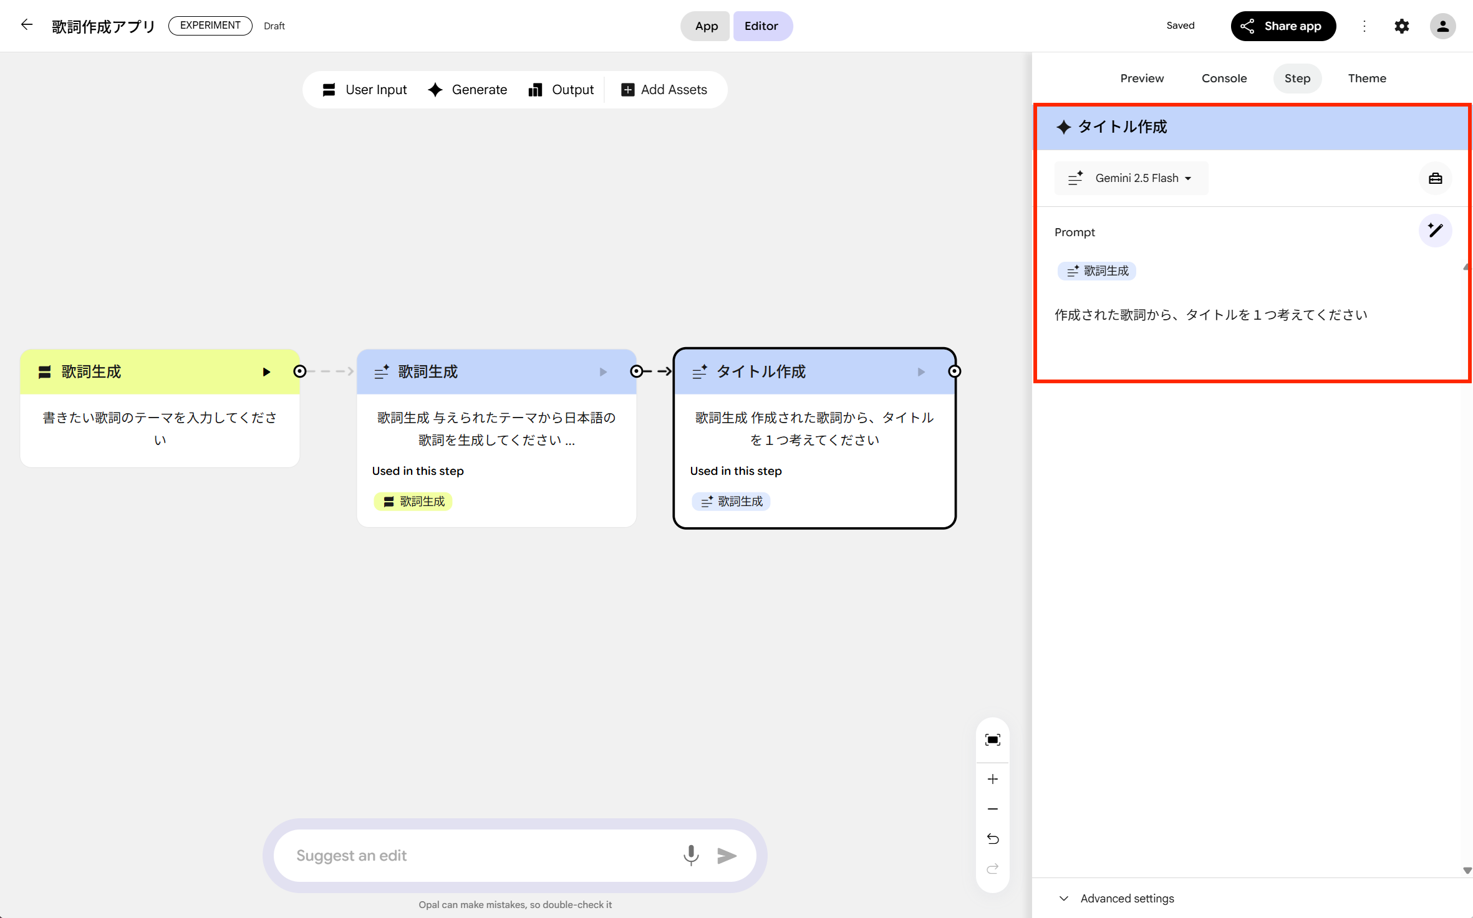Click the microphone icon in edit box
Image resolution: width=1473 pixels, height=918 pixels.
pyautogui.click(x=690, y=855)
